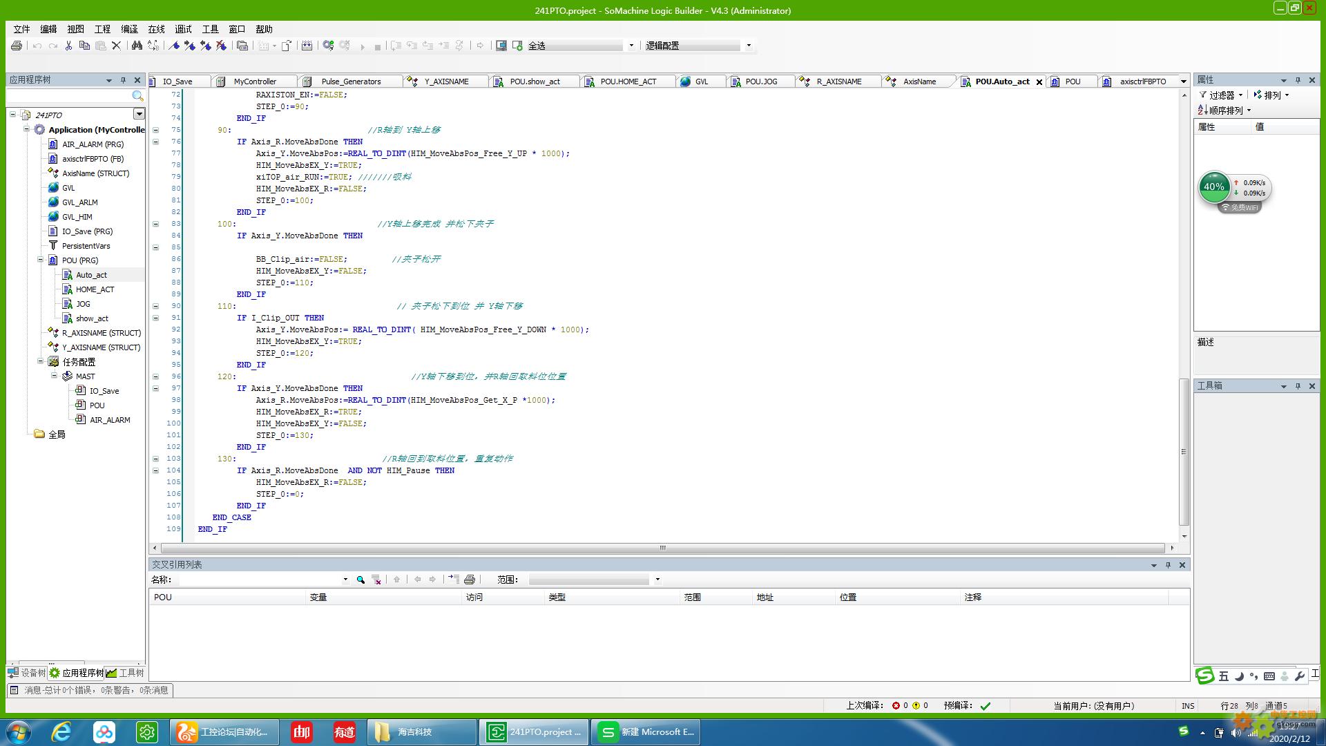
Task: Click the editor vertical scrollbar thumb
Action: click(1184, 452)
